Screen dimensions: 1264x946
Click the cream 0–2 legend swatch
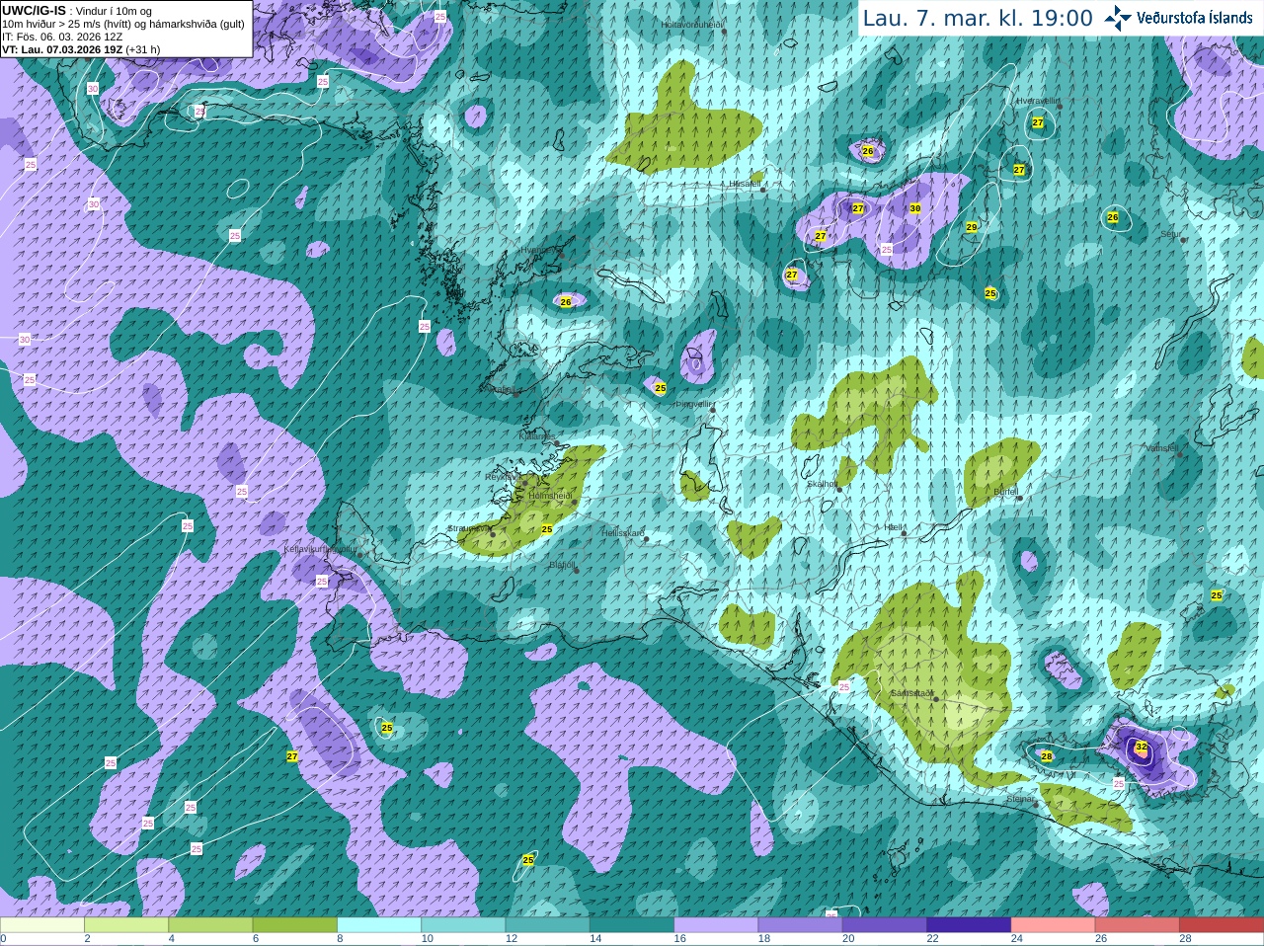(x=42, y=925)
